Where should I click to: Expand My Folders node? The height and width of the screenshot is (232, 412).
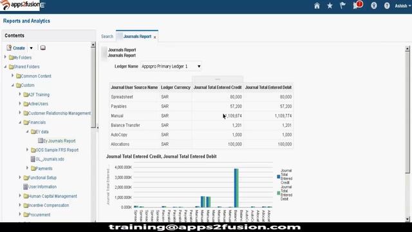[5, 57]
